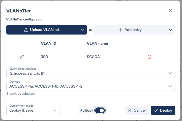The width and height of the screenshot is (182, 121).
Task: Toggle the Rollback switch
Action: pyautogui.click(x=100, y=111)
